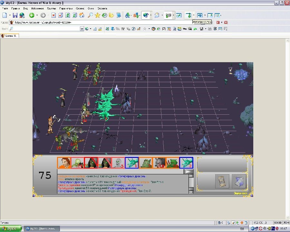Click the Defend shield button
This screenshot has width=290, height=232.
coord(239,181)
